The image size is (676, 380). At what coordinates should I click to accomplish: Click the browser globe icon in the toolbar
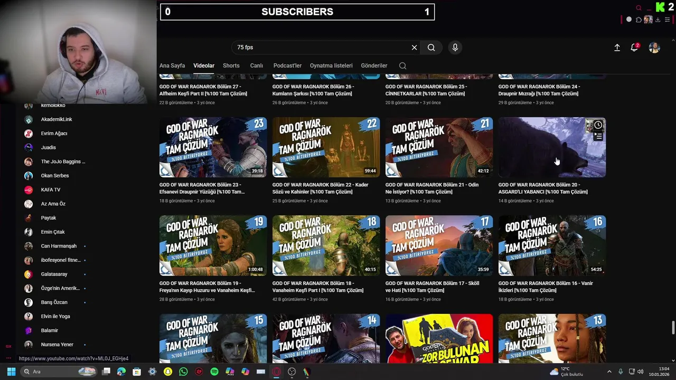[629, 20]
